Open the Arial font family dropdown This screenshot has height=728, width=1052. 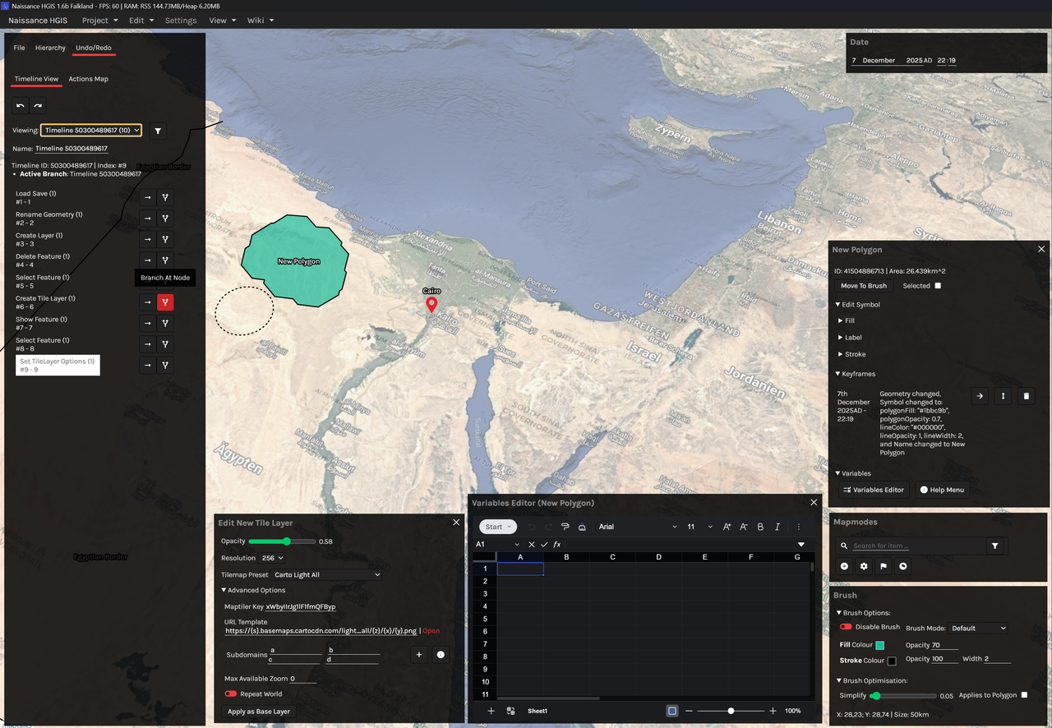pos(638,527)
